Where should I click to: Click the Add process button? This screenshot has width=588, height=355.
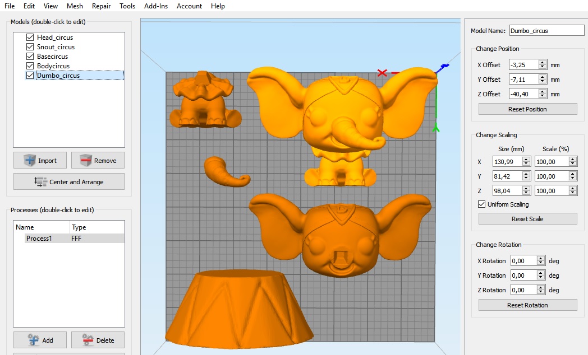point(40,340)
